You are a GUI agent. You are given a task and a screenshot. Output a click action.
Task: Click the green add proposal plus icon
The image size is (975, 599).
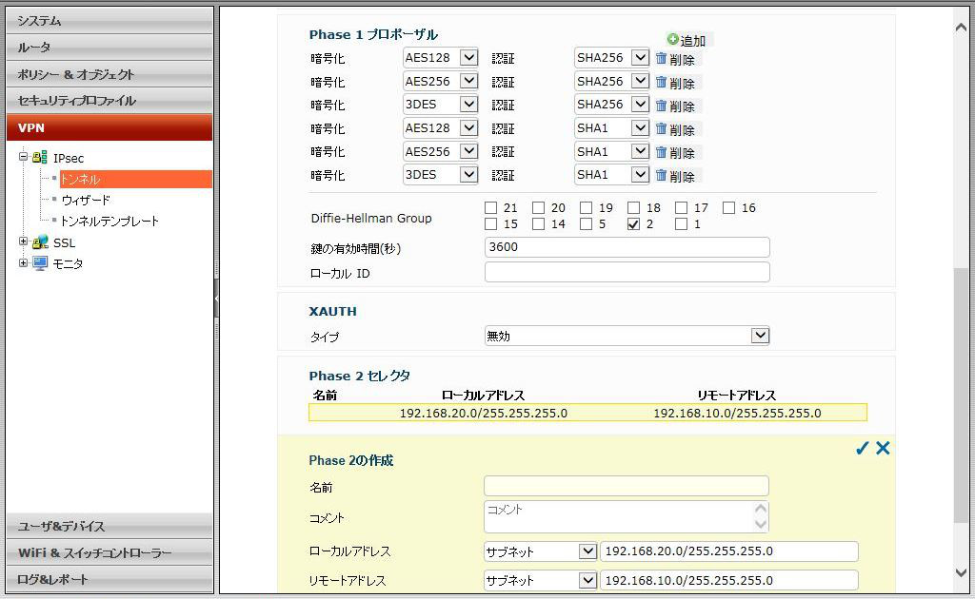tap(673, 40)
